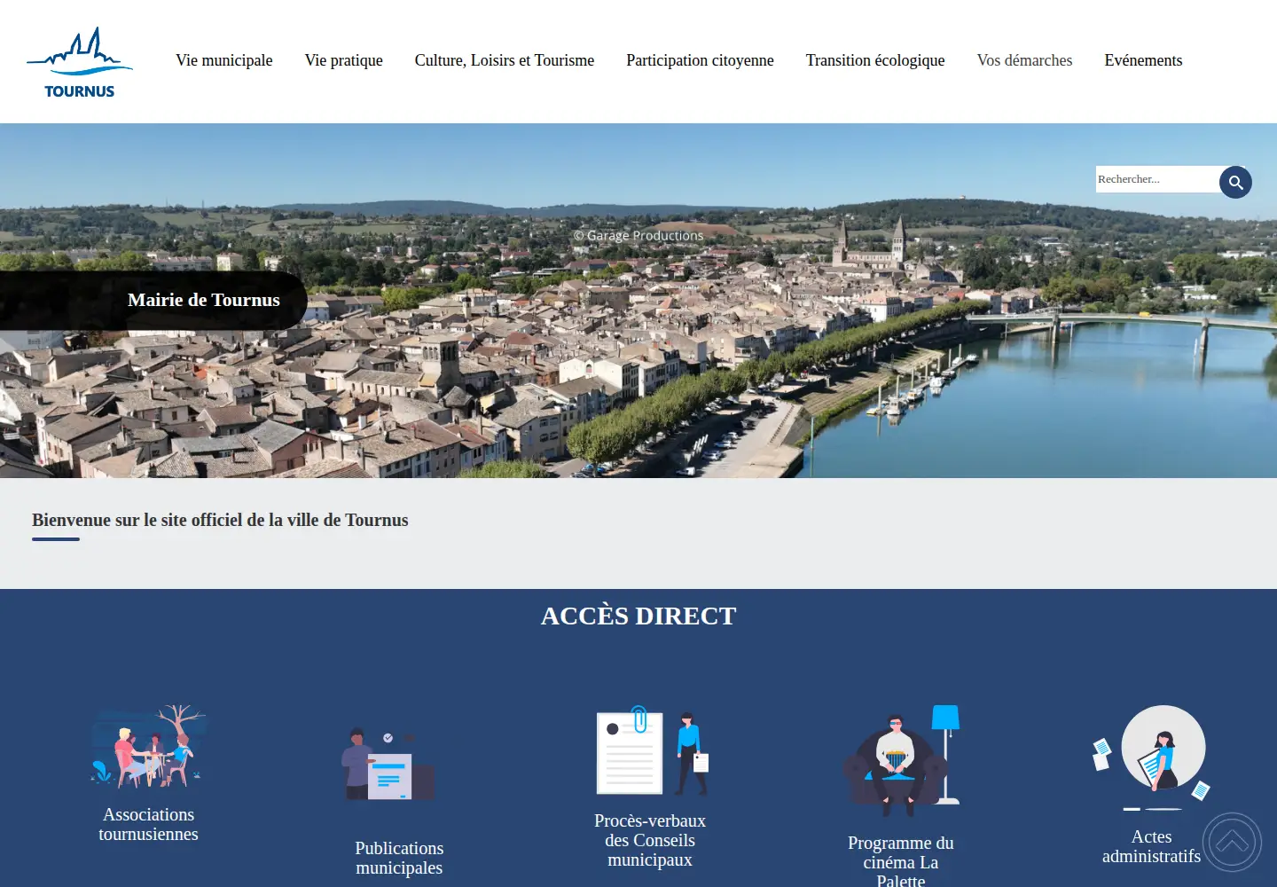Click the search magnifier button
This screenshot has width=1277, height=887.
pos(1235,182)
